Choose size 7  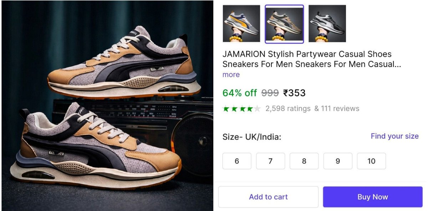pos(270,161)
